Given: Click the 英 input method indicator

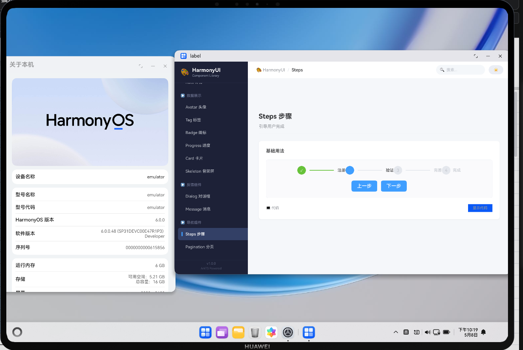Looking at the screenshot, I should point(406,332).
